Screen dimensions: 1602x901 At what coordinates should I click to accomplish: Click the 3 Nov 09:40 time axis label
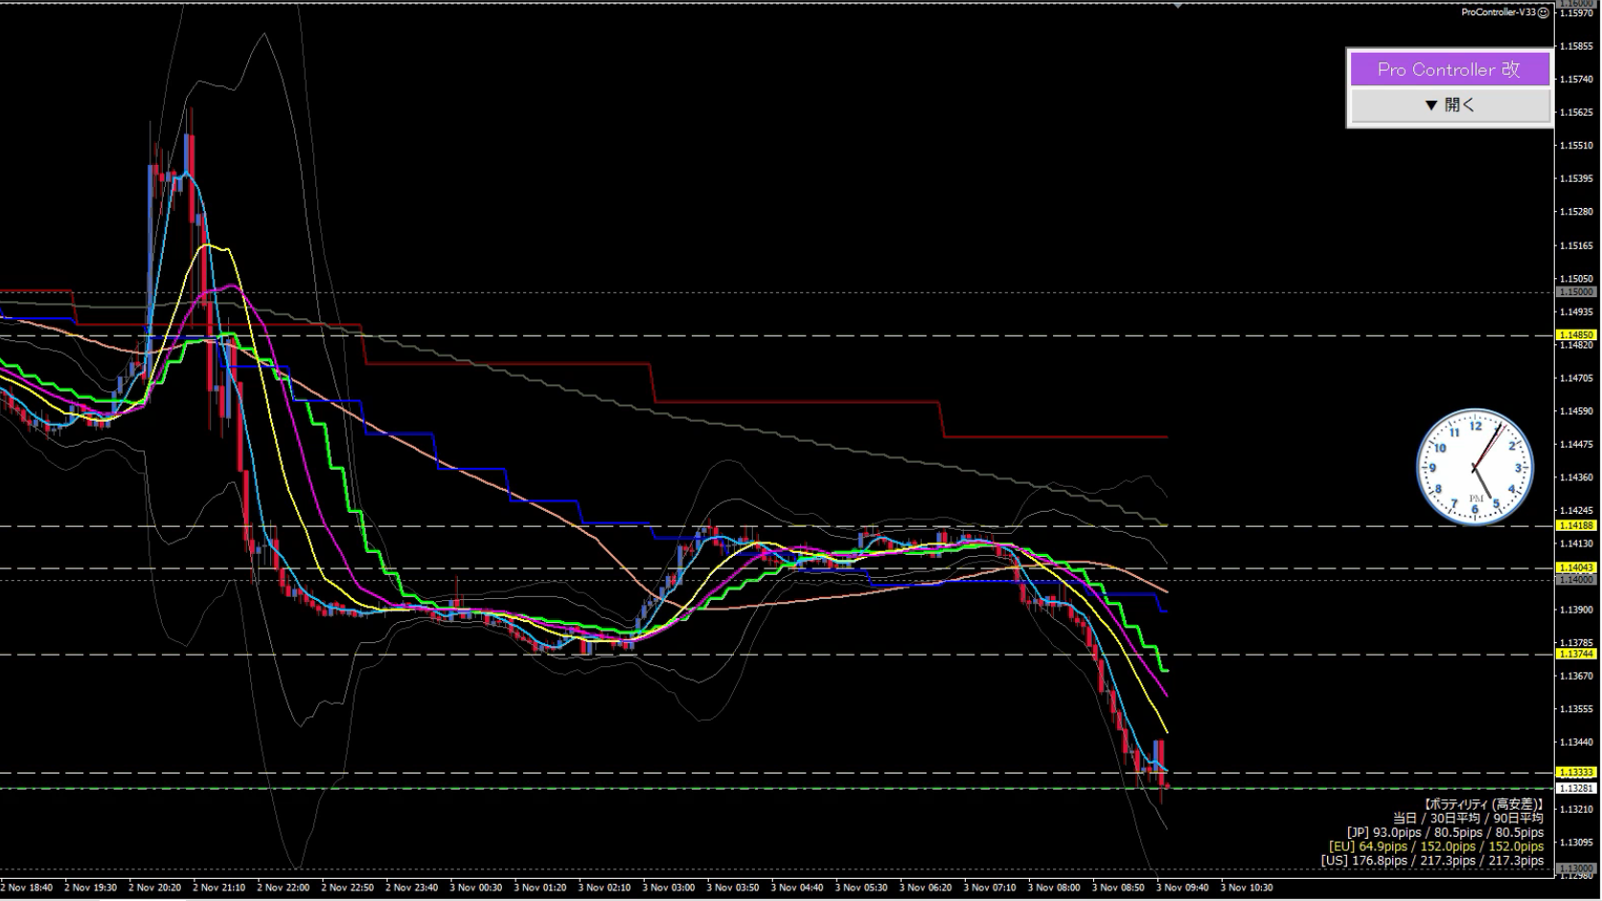tap(1181, 888)
